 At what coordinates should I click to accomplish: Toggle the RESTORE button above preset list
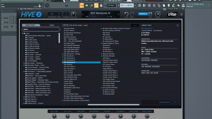pos(66,25)
